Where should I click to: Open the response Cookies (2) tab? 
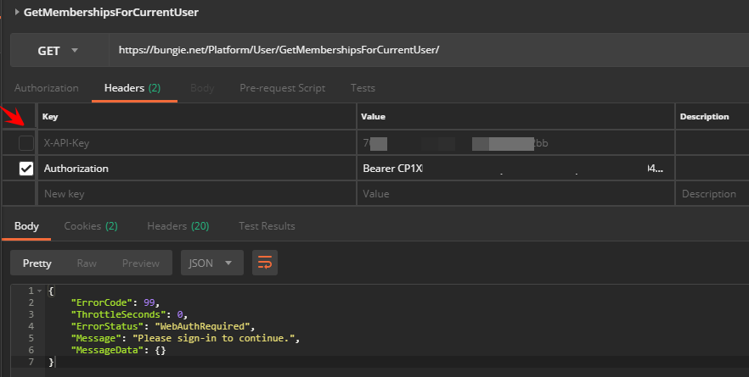91,226
